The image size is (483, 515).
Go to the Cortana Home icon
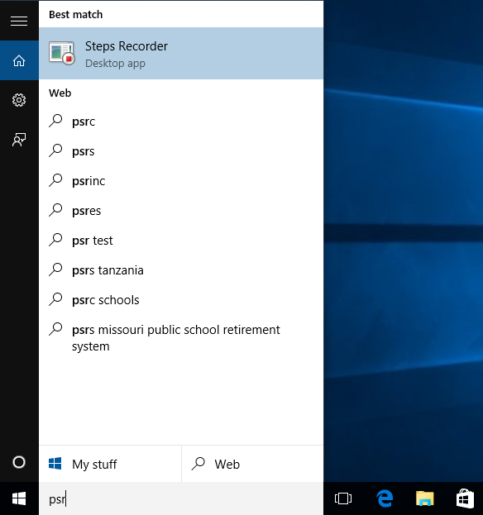pos(19,60)
